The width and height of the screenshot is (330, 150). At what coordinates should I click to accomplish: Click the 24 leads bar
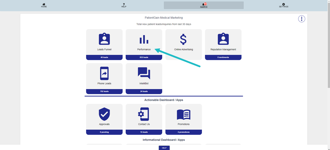coord(144,92)
